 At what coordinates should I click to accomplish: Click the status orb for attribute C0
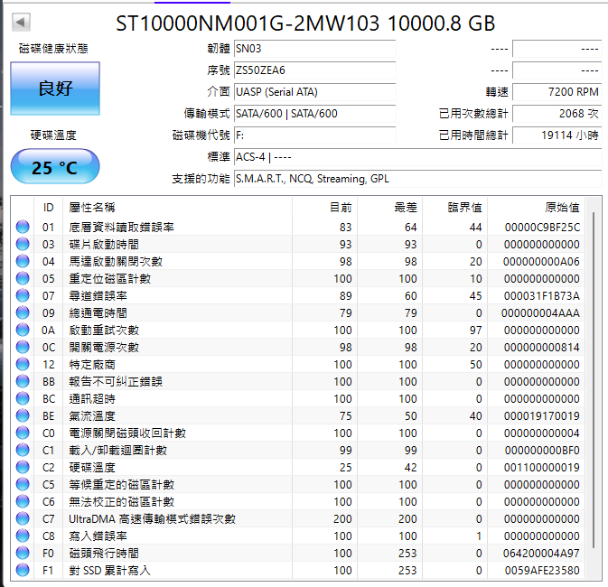[23, 433]
